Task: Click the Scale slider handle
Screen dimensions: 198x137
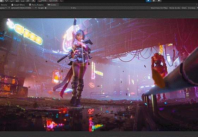Action: [46, 8]
